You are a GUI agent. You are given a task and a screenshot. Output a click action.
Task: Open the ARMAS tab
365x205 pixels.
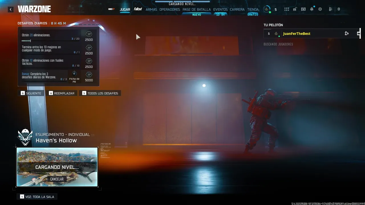[x=151, y=9]
